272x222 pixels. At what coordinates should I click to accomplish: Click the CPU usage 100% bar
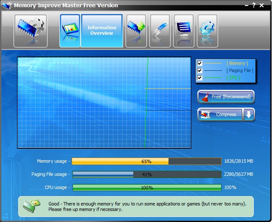coord(147,188)
